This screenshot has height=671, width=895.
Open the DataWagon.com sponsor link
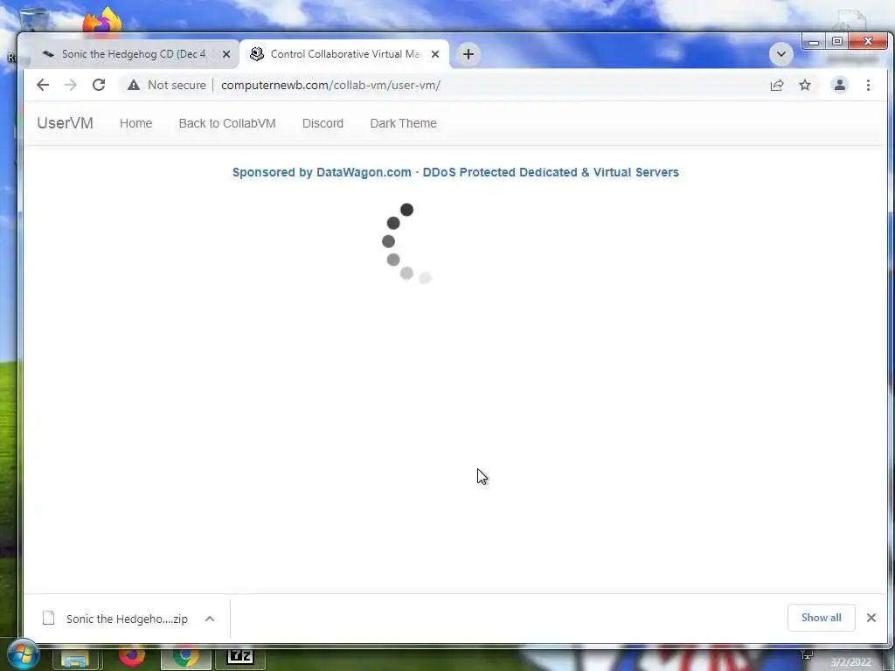tap(455, 172)
